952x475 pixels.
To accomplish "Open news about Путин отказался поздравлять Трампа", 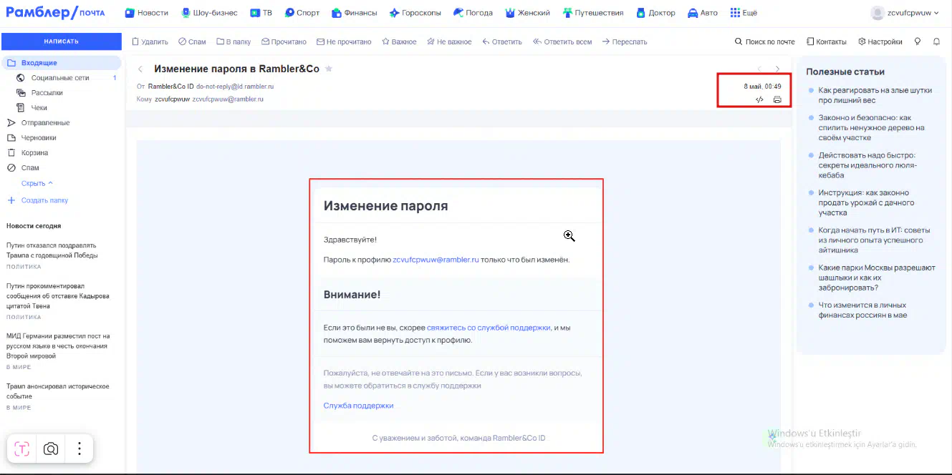I will (52, 250).
